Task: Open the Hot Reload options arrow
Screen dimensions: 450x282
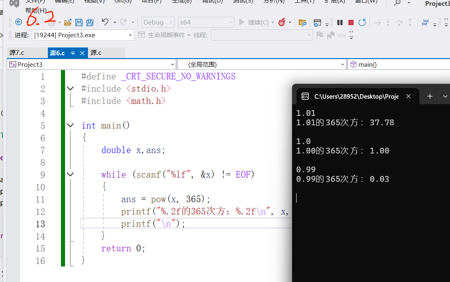Action: (x=290, y=23)
